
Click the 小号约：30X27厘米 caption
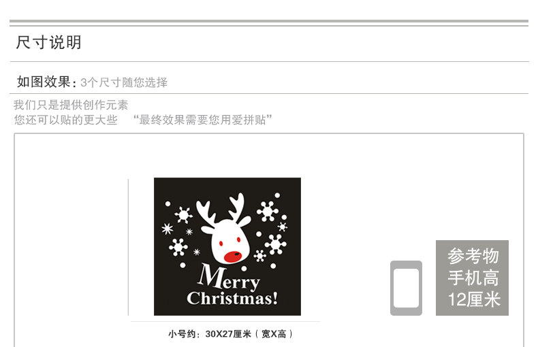231,334
